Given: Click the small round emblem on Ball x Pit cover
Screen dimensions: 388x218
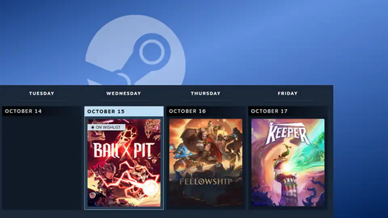Looking at the screenshot, I should pyautogui.click(x=93, y=195).
